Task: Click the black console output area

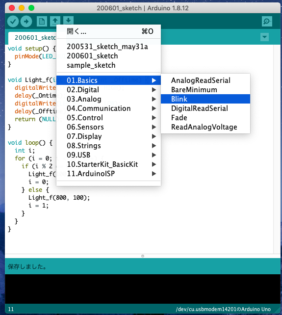Action: 143,289
